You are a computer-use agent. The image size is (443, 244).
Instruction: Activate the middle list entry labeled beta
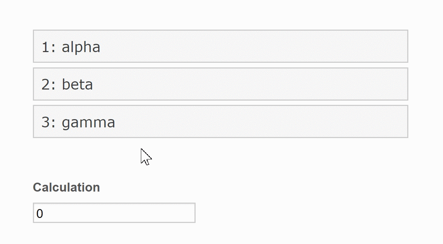(x=220, y=84)
